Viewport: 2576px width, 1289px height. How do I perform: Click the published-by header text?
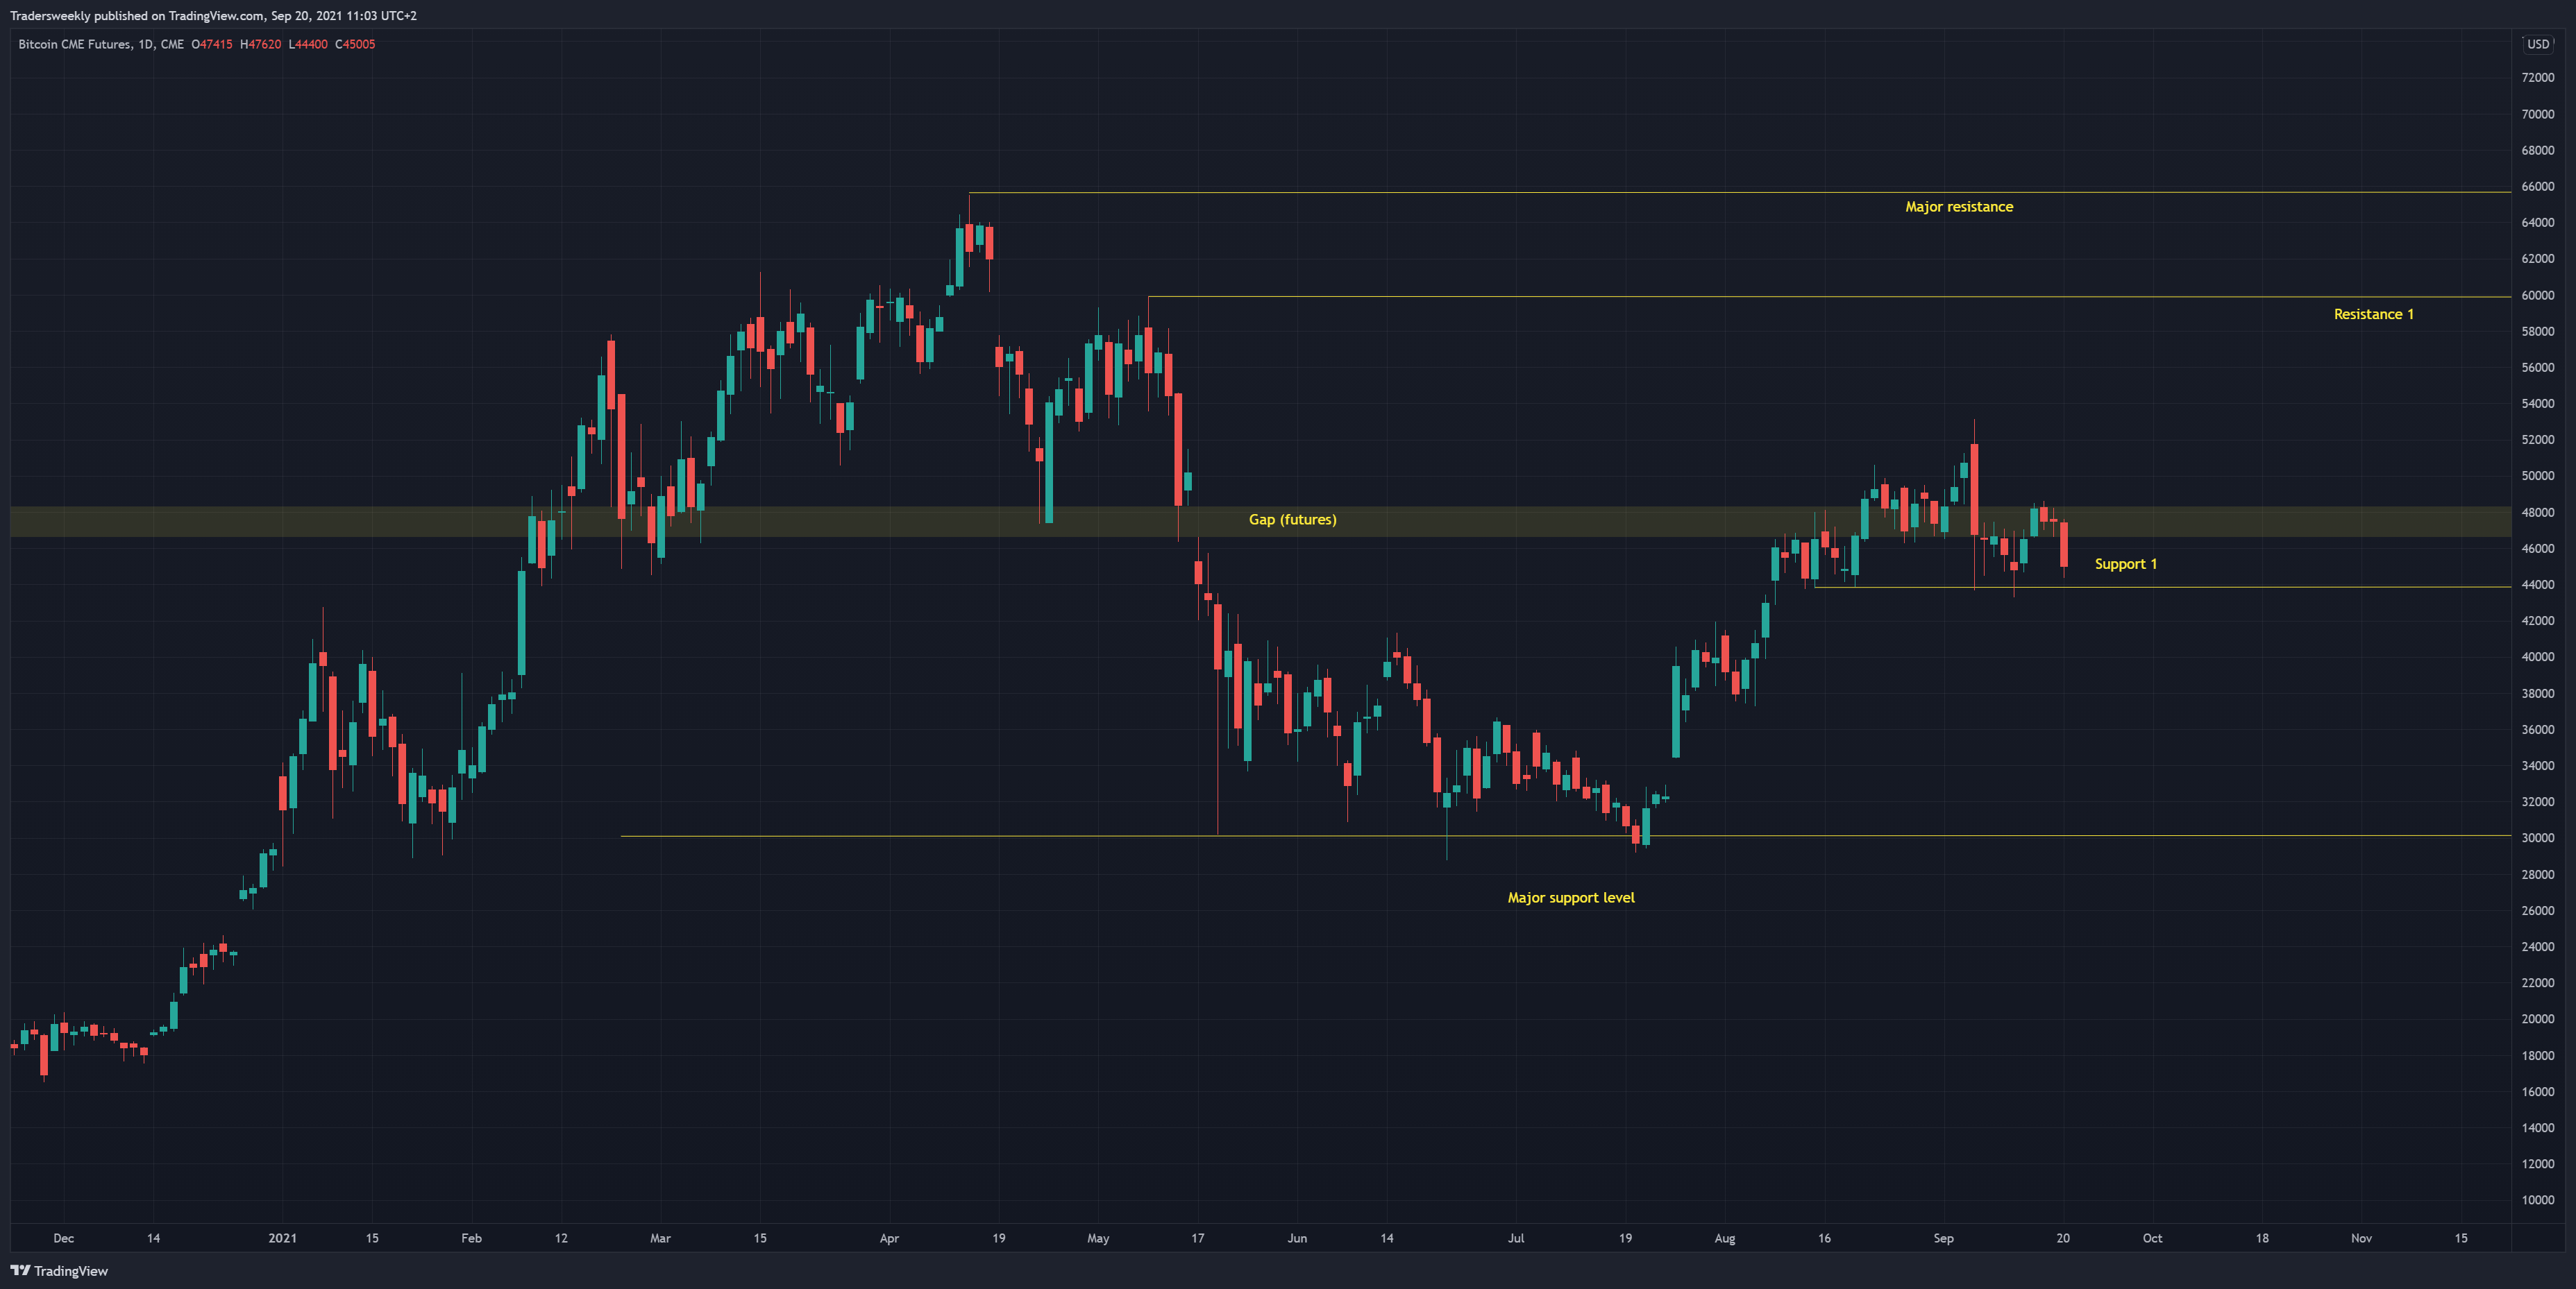213,16
